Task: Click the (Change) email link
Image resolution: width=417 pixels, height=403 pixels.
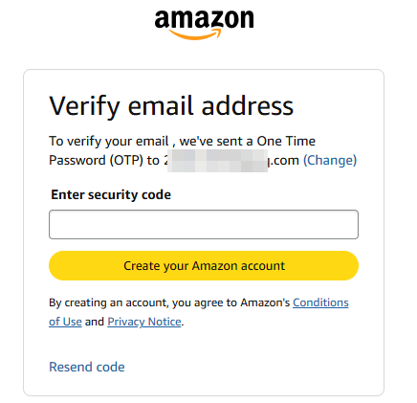Action: pyautogui.click(x=330, y=160)
